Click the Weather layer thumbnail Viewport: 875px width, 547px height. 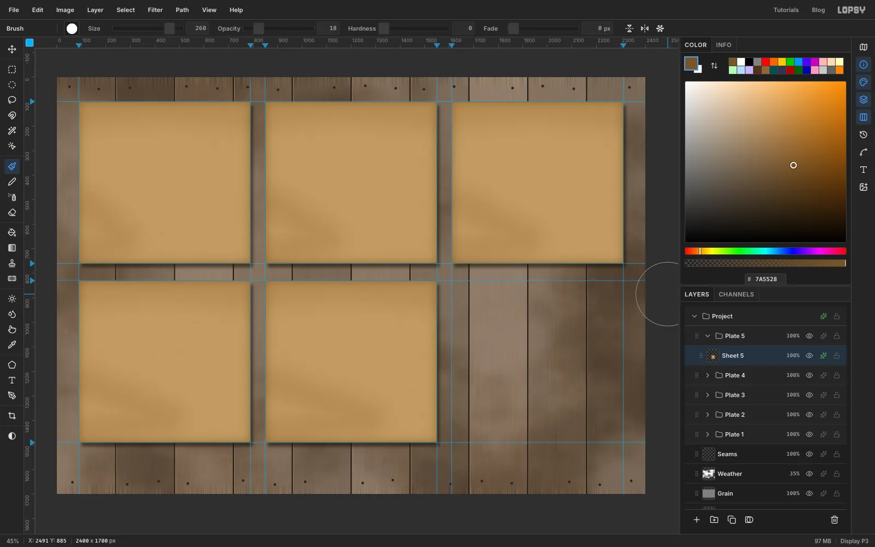pos(709,474)
